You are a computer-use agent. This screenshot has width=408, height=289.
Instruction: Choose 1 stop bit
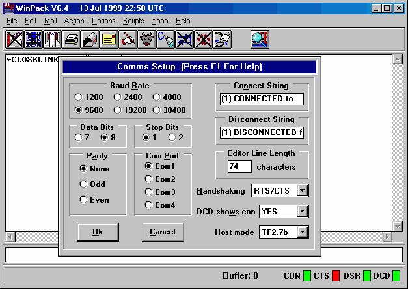click(x=146, y=137)
